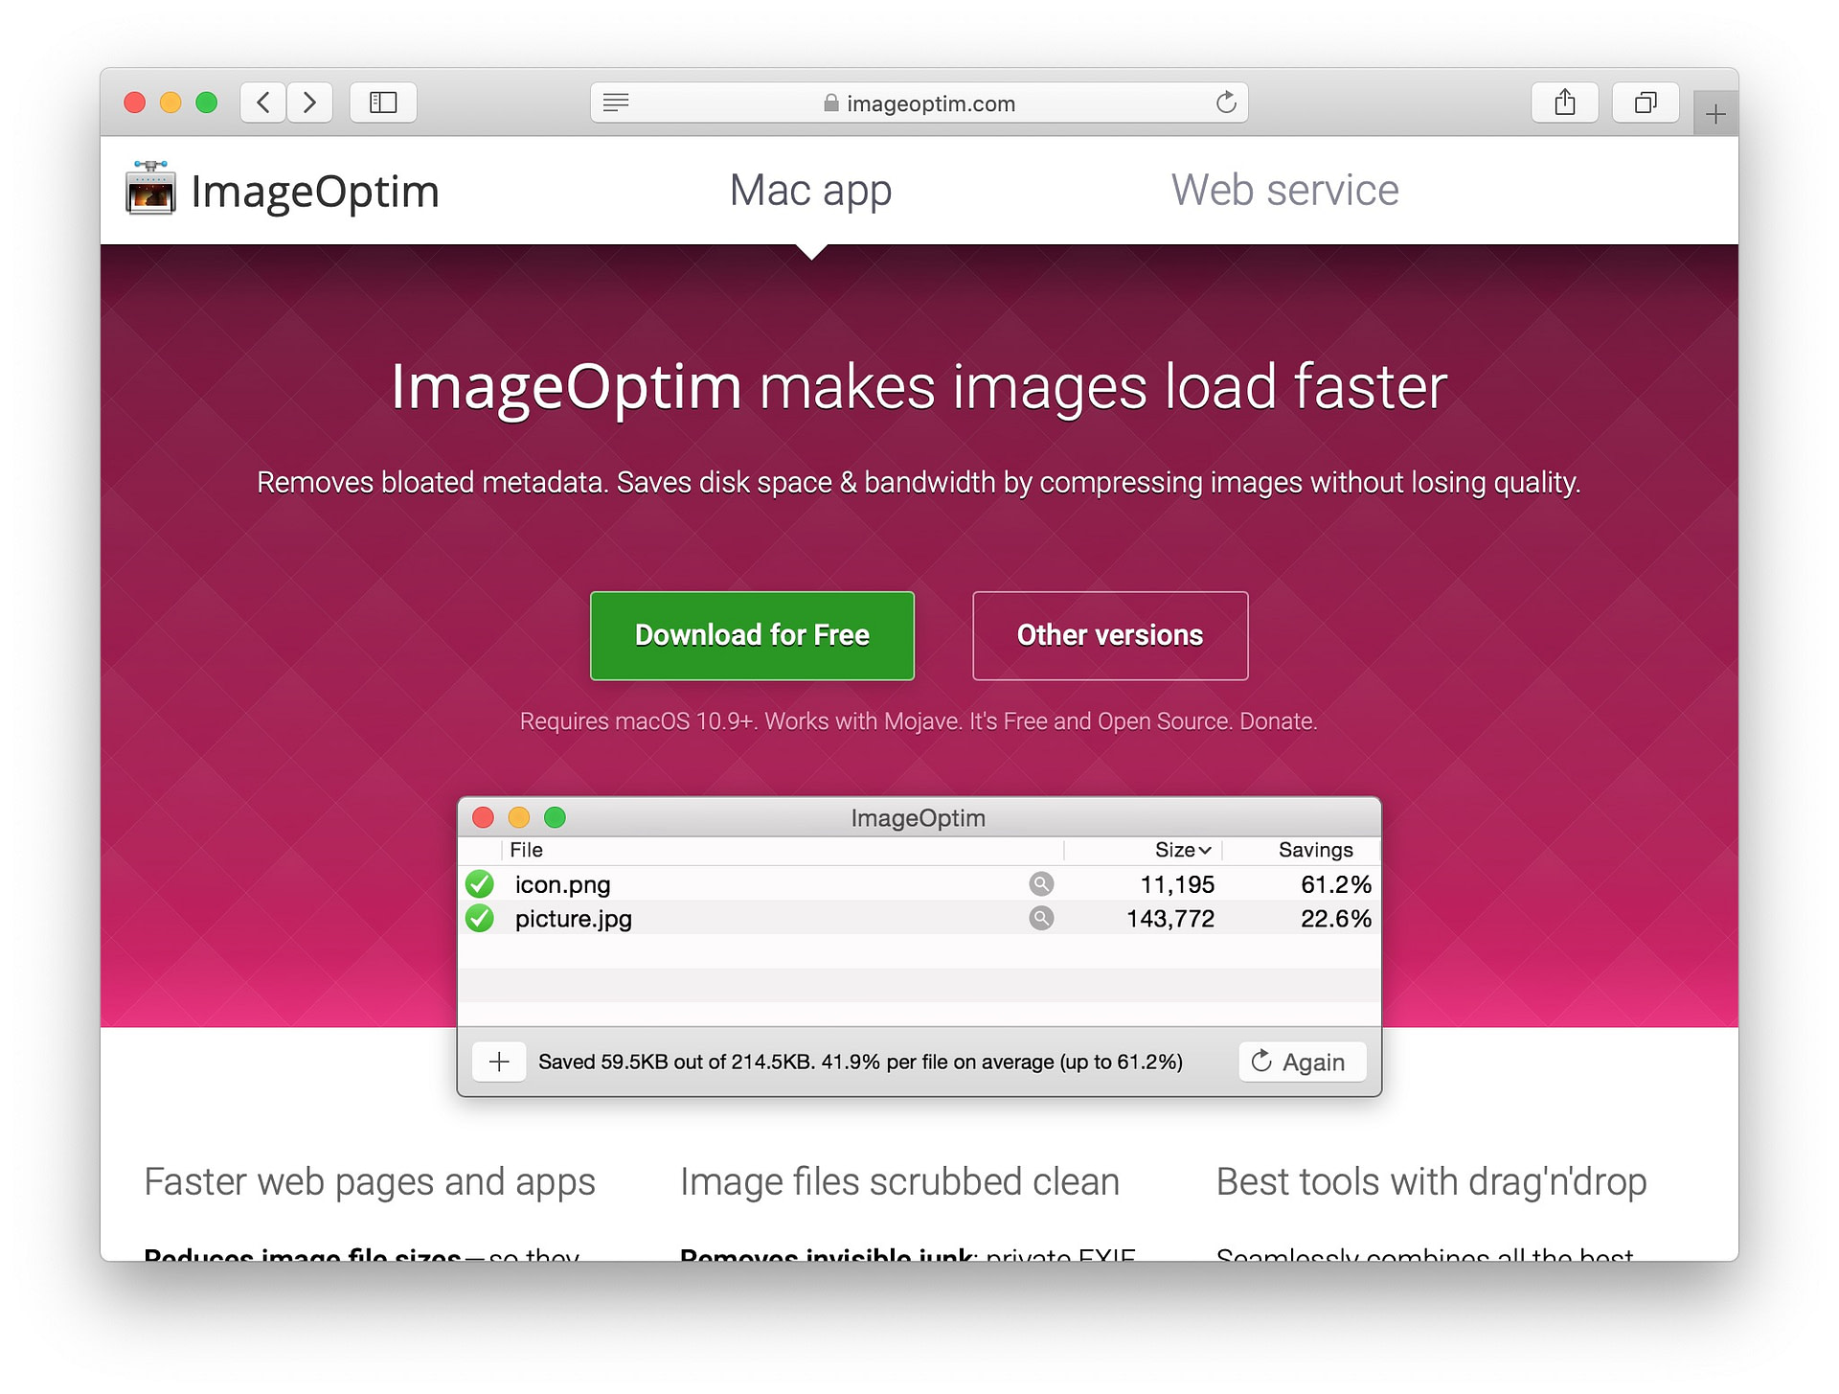This screenshot has height=1394, width=1839.
Task: Click the green dot in ImageOptim window
Action: coord(555,817)
